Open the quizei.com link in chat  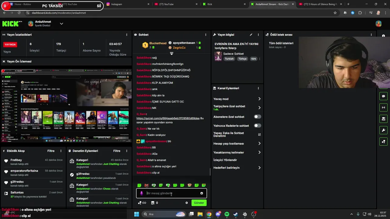[168, 118]
